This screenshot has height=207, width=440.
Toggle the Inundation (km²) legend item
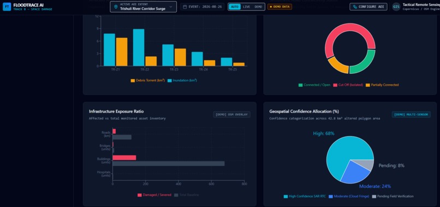(182, 81)
